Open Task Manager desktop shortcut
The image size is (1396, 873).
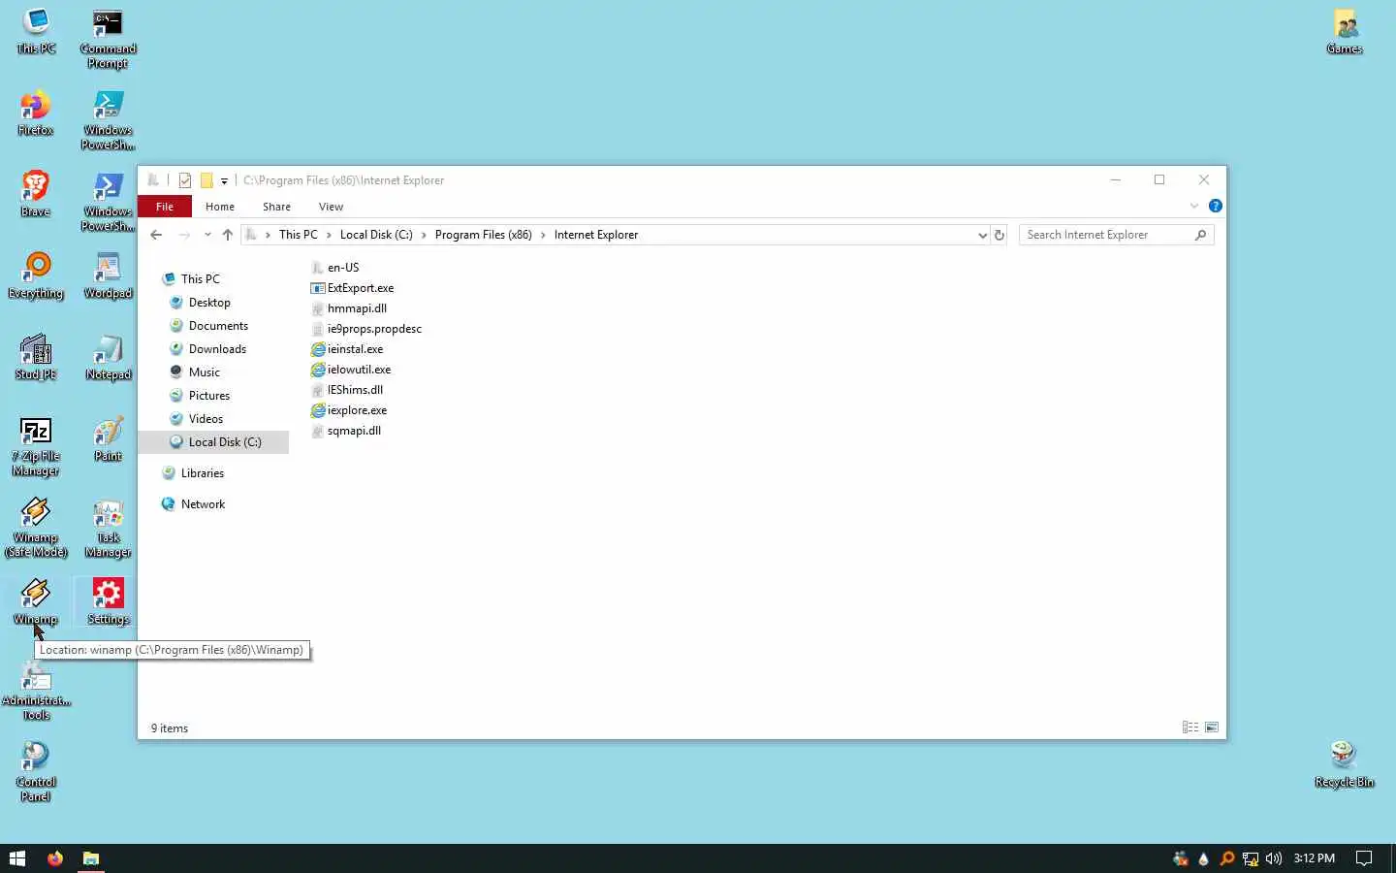click(108, 528)
